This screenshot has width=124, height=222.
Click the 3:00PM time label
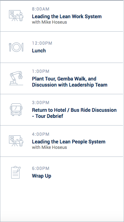41,103
